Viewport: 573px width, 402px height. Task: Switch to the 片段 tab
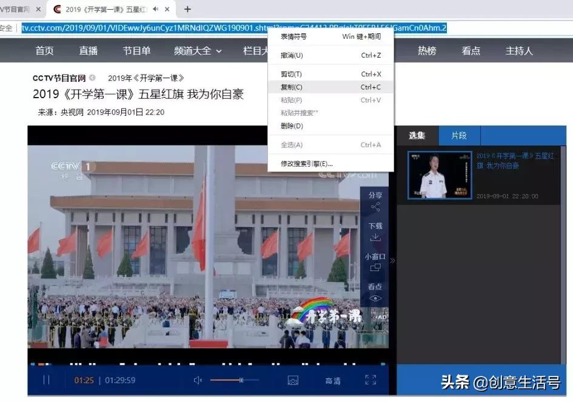[x=458, y=135]
